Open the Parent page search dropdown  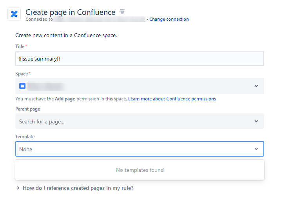[x=140, y=121]
